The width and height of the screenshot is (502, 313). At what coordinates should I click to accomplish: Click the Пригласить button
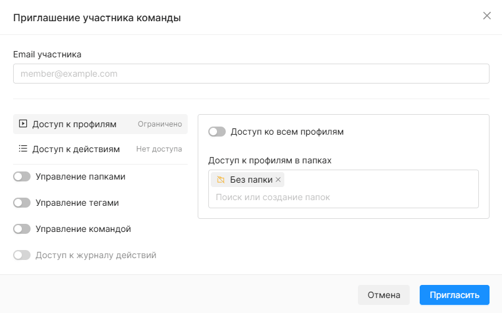pyautogui.click(x=455, y=295)
